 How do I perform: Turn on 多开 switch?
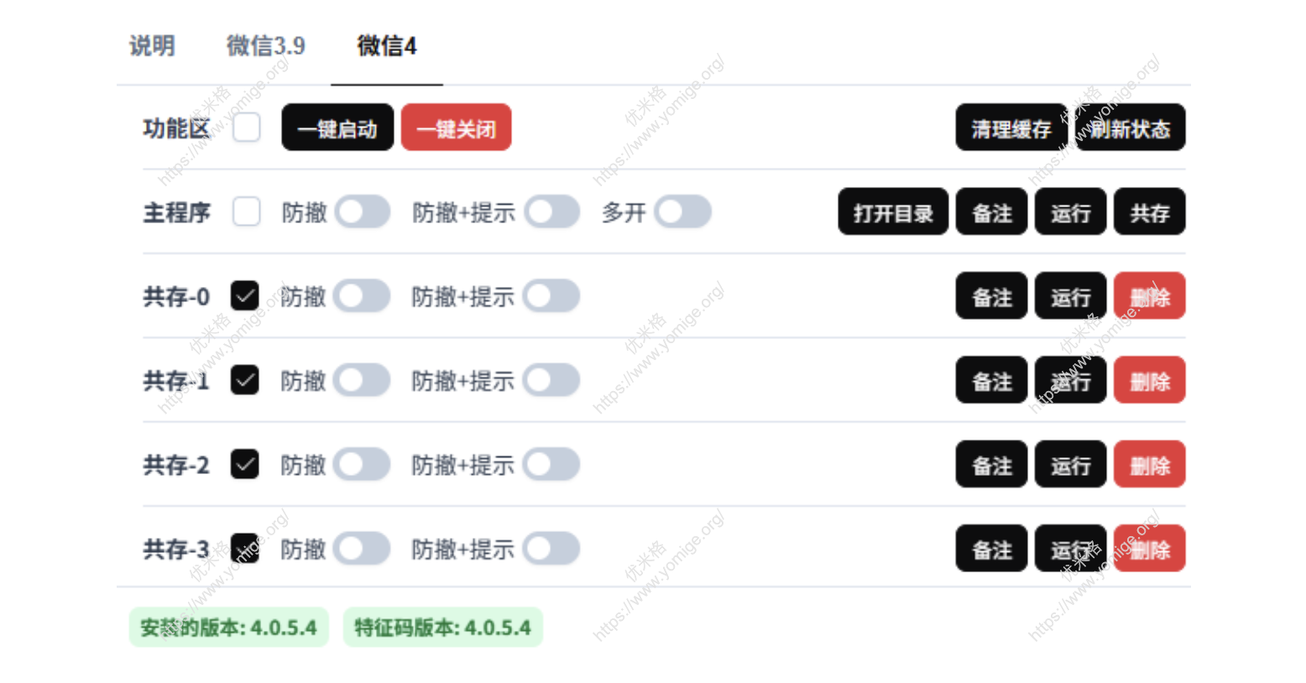[682, 212]
